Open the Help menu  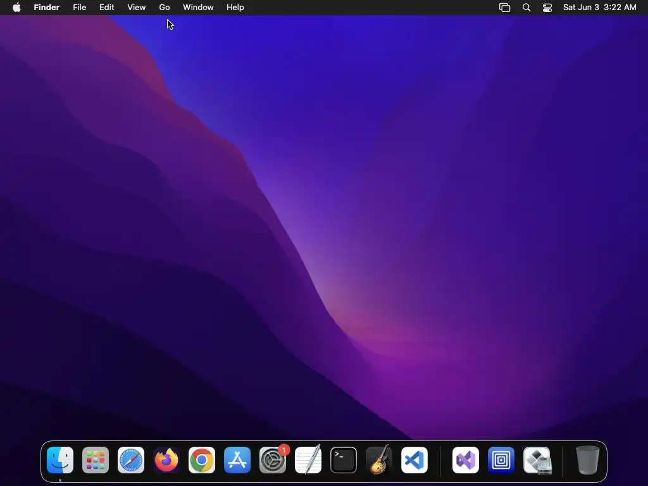tap(235, 8)
